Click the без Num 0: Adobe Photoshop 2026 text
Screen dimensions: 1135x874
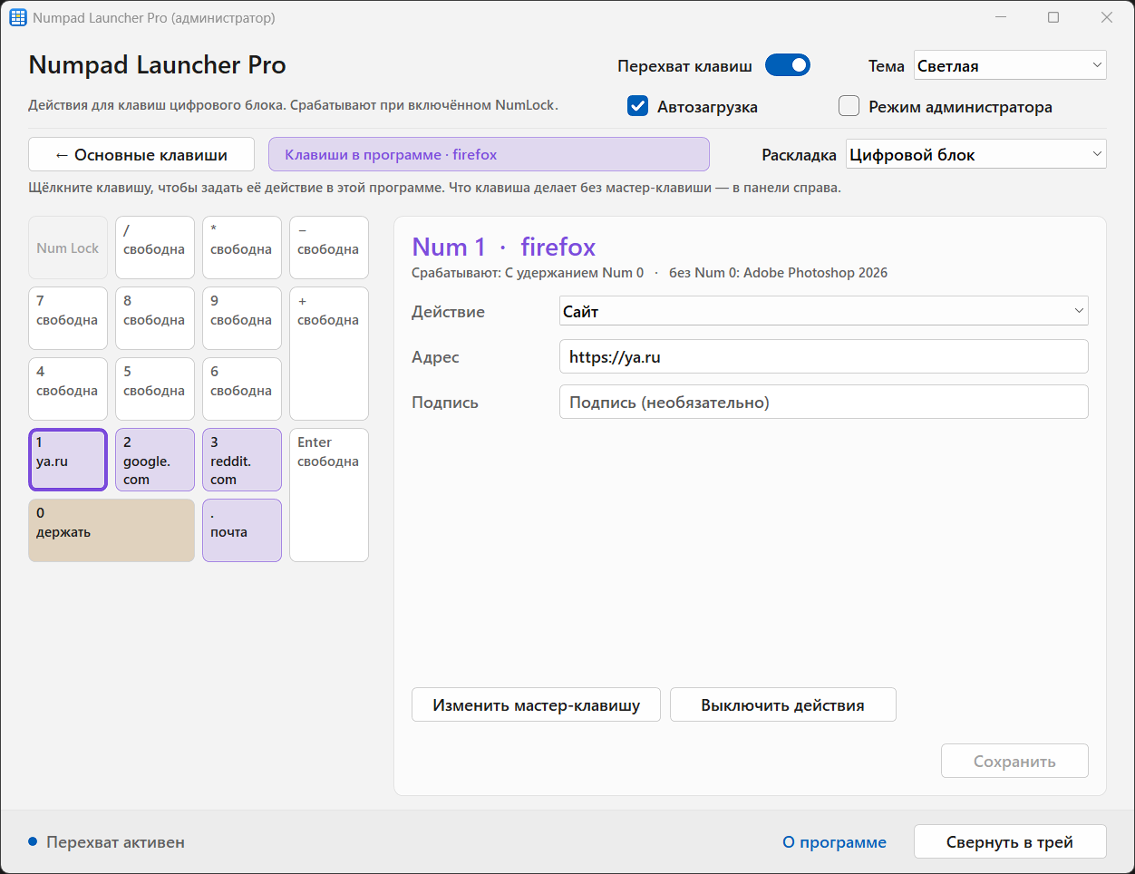(x=778, y=273)
